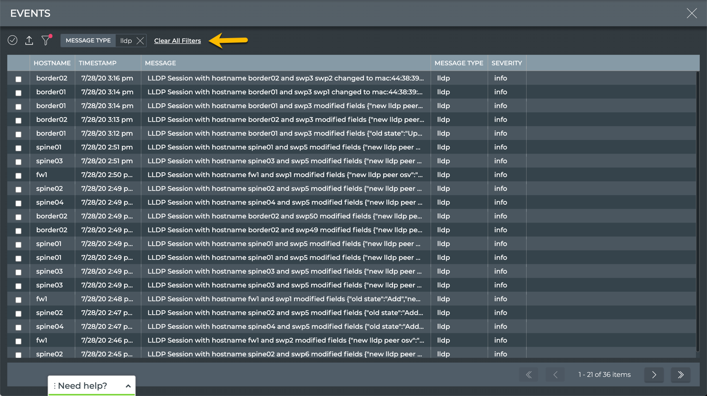707x396 pixels.
Task: Click the select-all checkmark circle icon
Action: coord(13,40)
